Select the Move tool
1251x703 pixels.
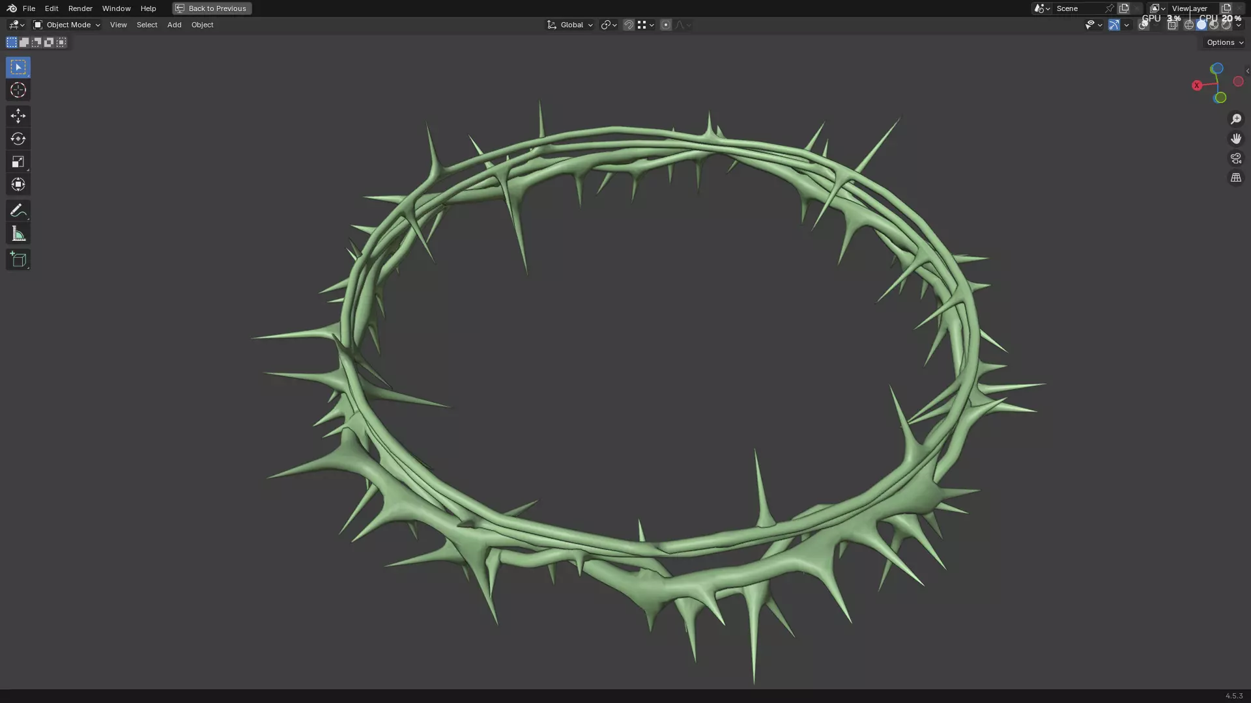tap(18, 116)
